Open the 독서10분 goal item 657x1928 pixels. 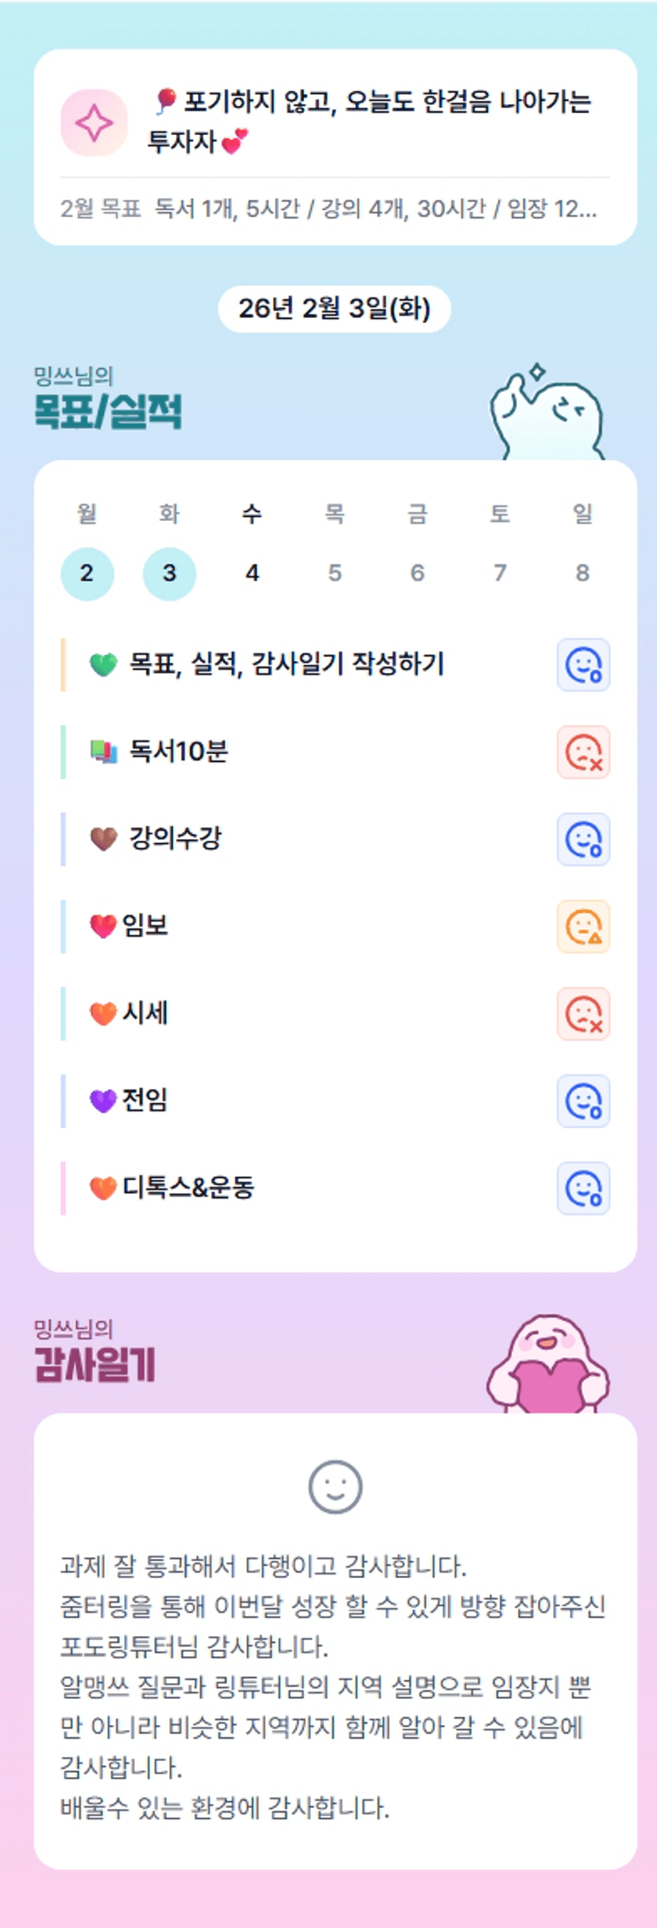pos(179,752)
